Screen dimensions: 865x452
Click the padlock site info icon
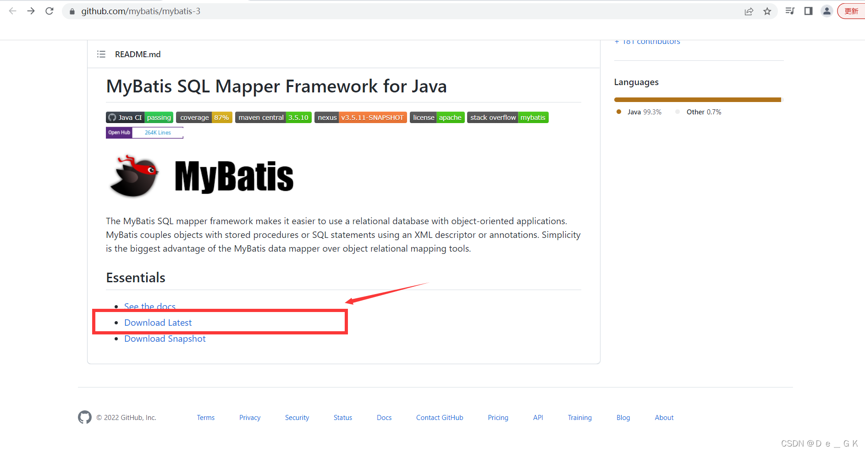pos(72,11)
